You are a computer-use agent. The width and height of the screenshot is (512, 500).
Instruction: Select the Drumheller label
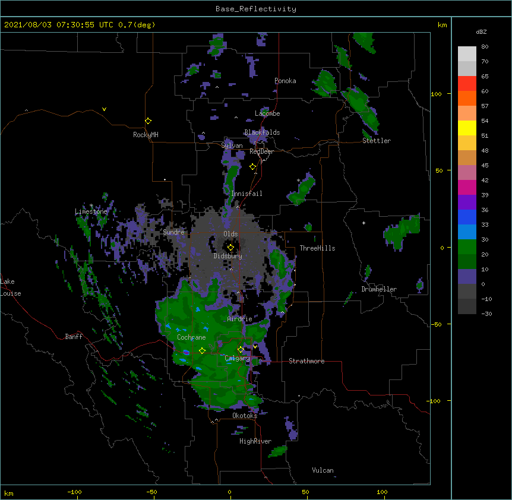click(379, 289)
